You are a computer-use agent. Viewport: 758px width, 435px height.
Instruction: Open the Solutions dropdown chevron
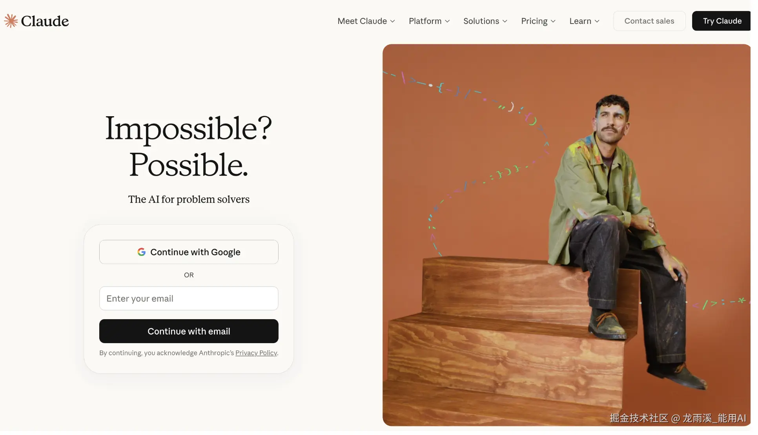[505, 21]
